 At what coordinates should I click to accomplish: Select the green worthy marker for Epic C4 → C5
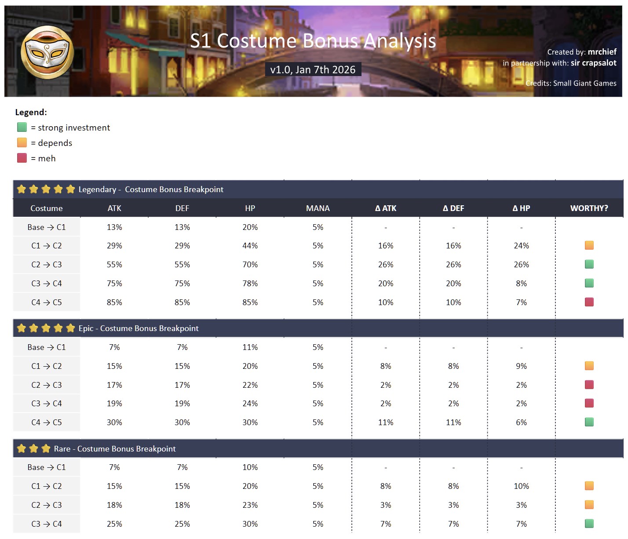coord(589,422)
